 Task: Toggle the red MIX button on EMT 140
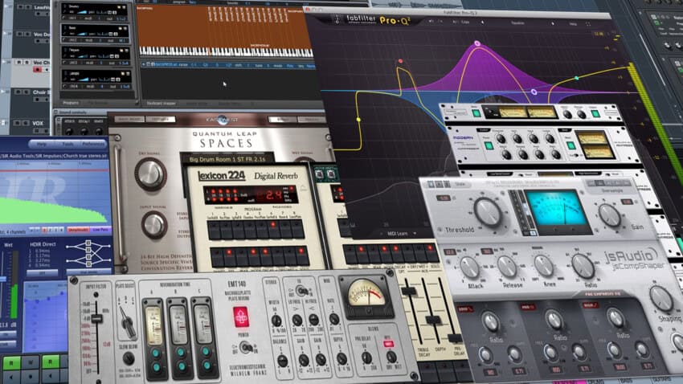388,344
